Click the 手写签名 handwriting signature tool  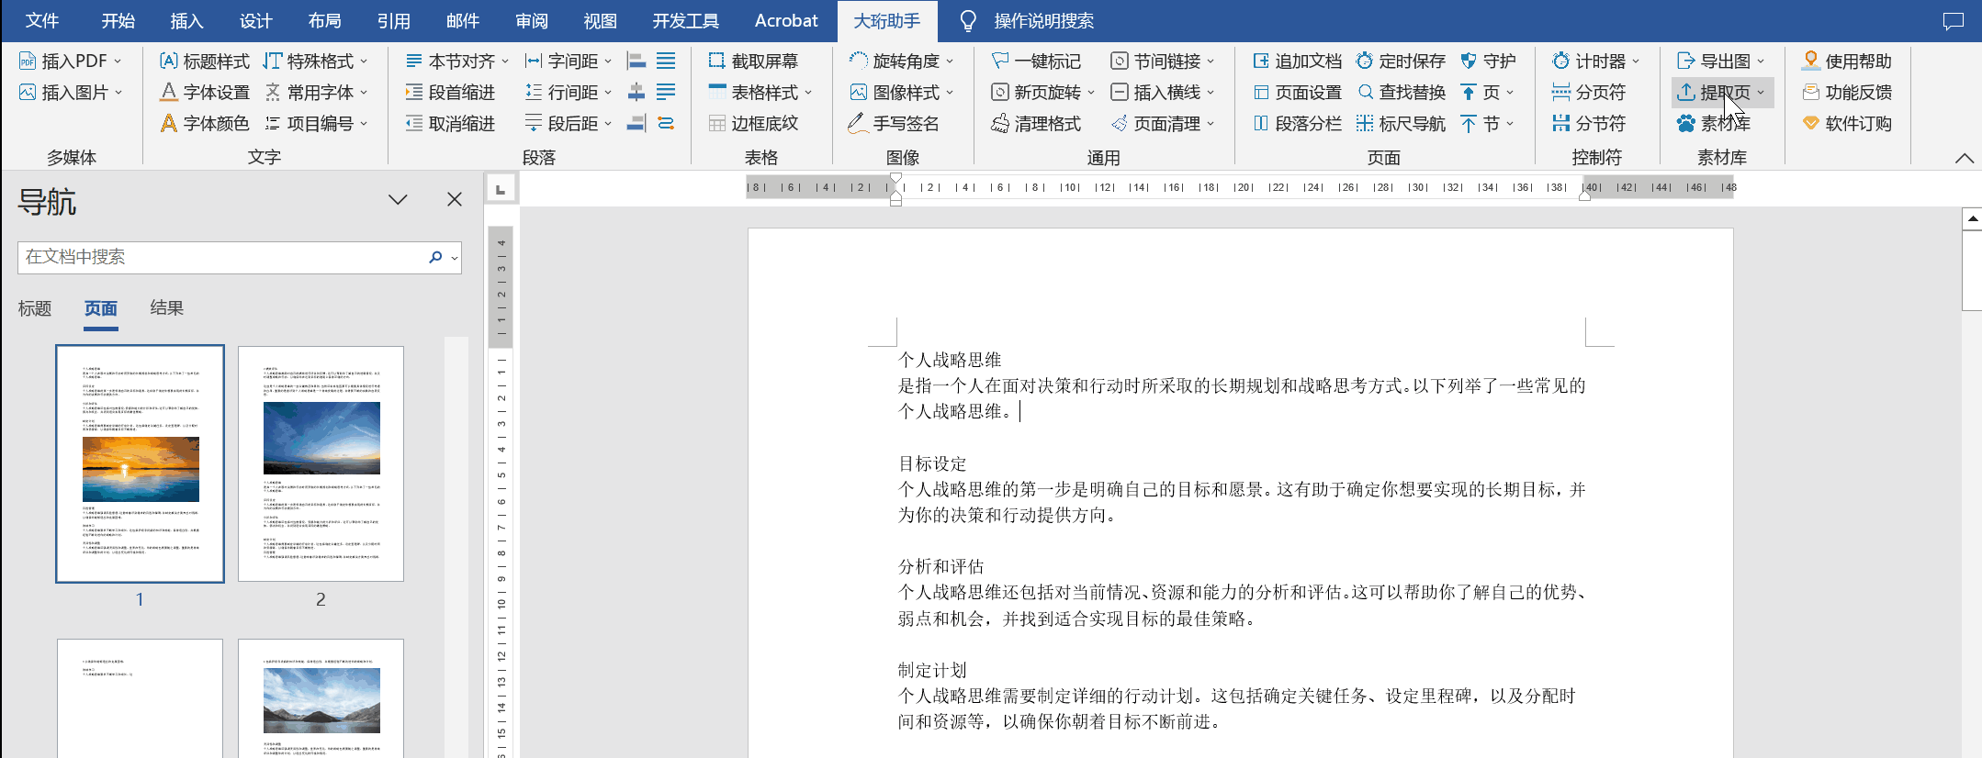(894, 124)
